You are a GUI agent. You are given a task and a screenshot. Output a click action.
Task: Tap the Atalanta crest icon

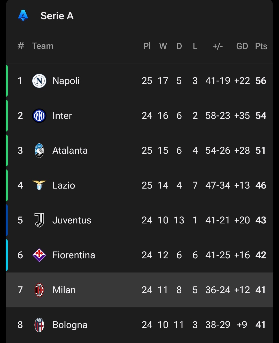click(39, 151)
